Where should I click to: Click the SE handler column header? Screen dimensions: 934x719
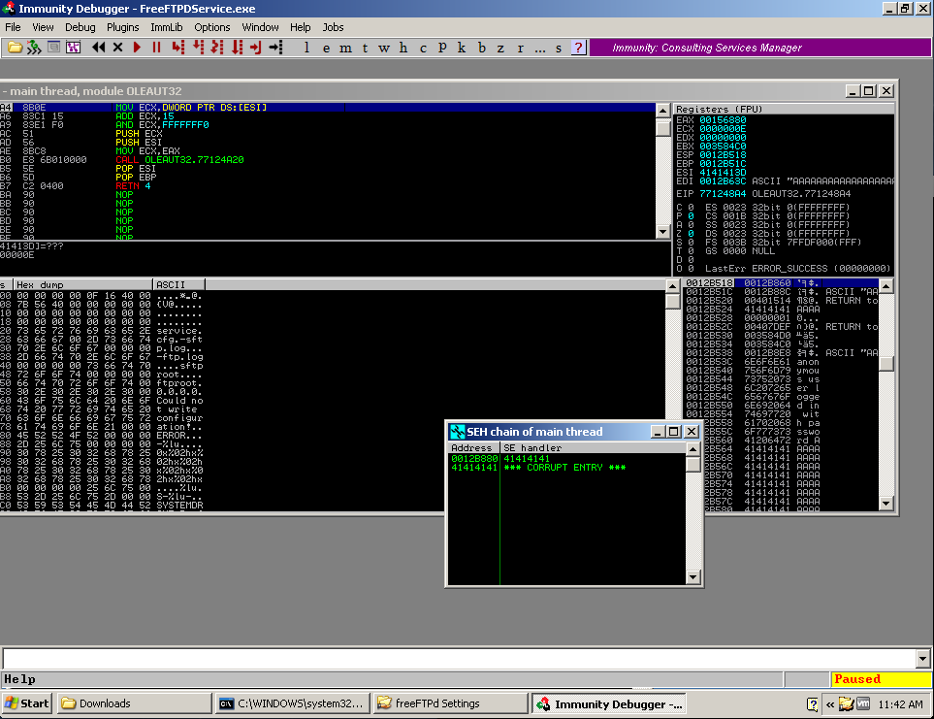pos(593,448)
